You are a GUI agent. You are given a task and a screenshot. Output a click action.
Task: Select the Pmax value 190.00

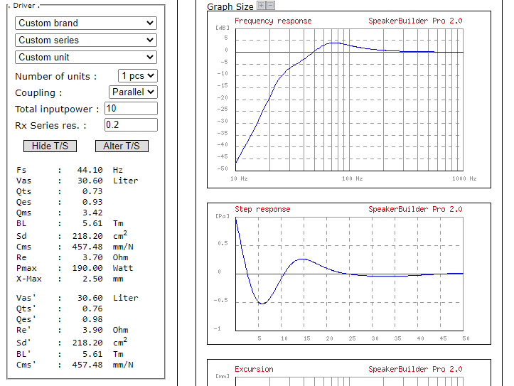87,268
